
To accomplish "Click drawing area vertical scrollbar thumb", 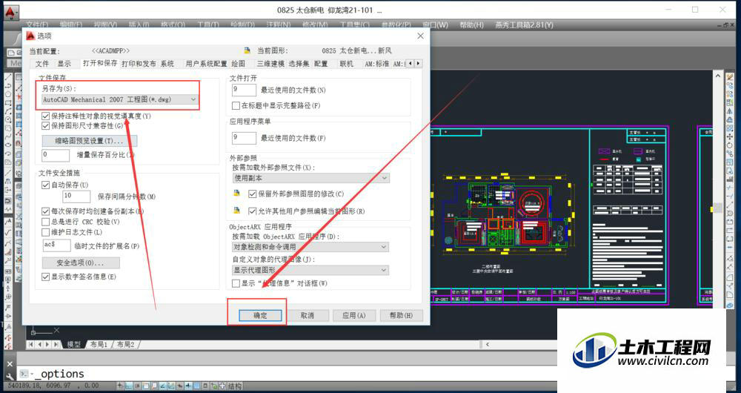I will tap(718, 208).
